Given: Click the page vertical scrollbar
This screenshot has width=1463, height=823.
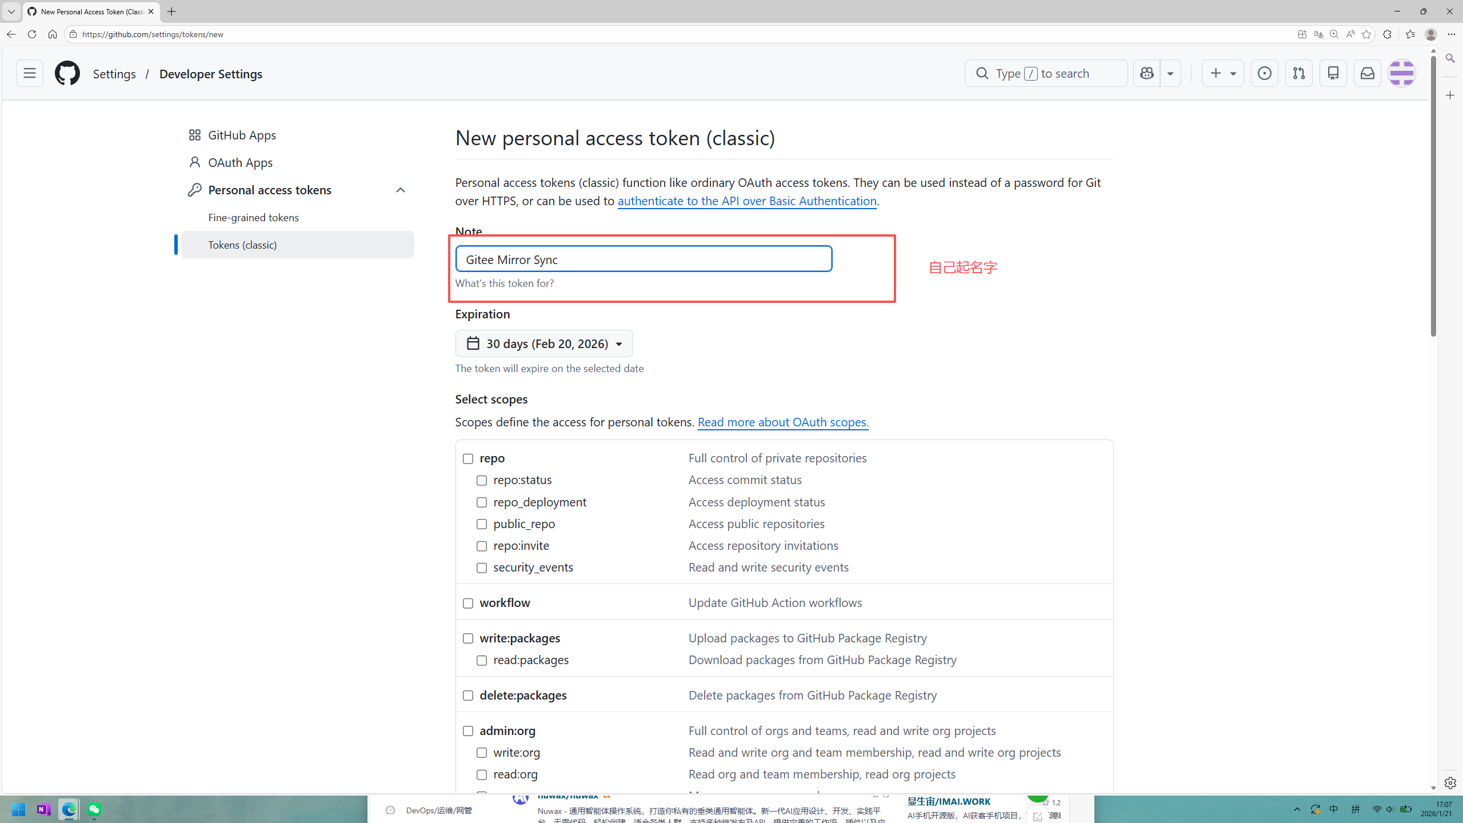Looking at the screenshot, I should (1433, 194).
